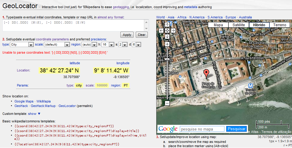
Task: Jump map to N.America
Action: coord(197,17)
